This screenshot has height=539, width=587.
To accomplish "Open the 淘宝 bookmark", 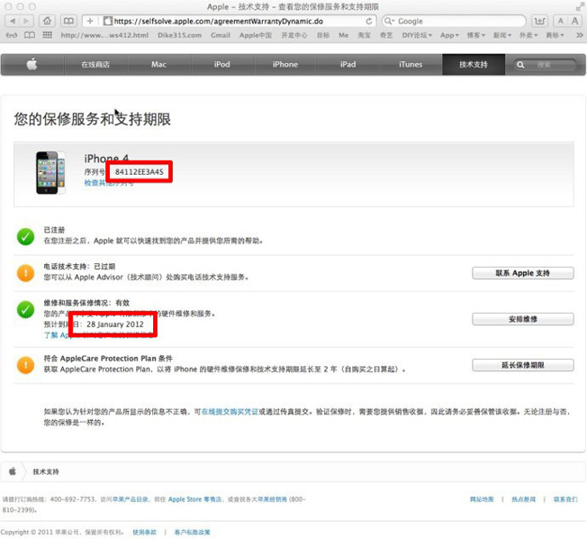I will [x=365, y=35].
